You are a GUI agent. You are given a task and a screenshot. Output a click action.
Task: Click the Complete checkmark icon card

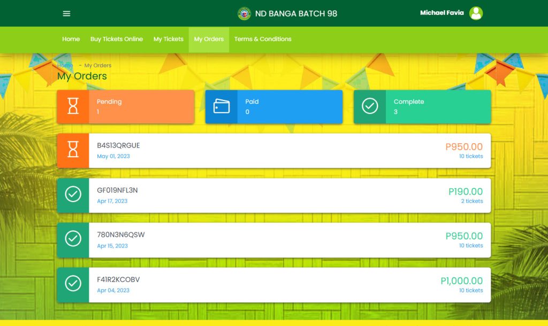click(370, 106)
